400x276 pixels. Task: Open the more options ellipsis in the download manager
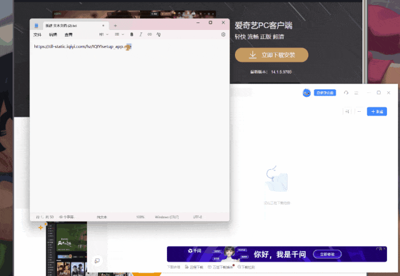359,112
